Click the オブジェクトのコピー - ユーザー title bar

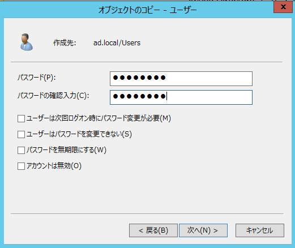(x=147, y=10)
